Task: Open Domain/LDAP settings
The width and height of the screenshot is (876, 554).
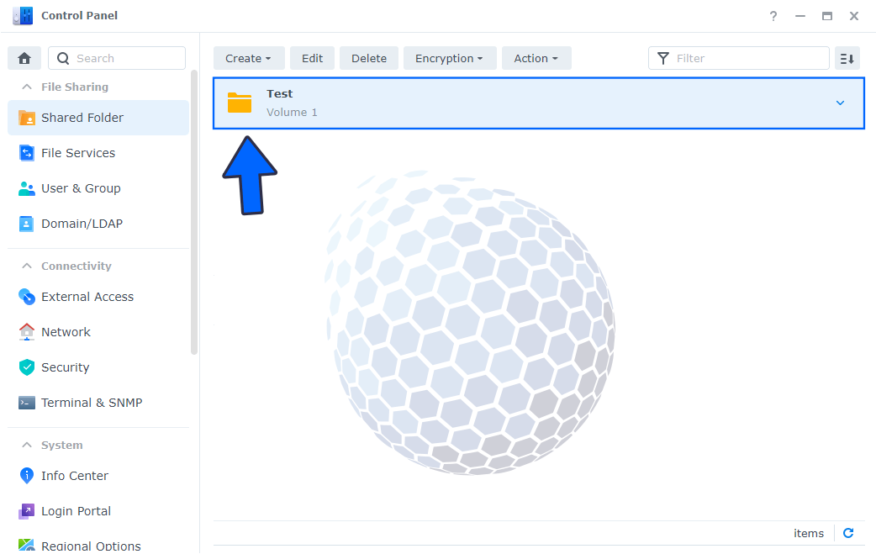Action: (81, 224)
